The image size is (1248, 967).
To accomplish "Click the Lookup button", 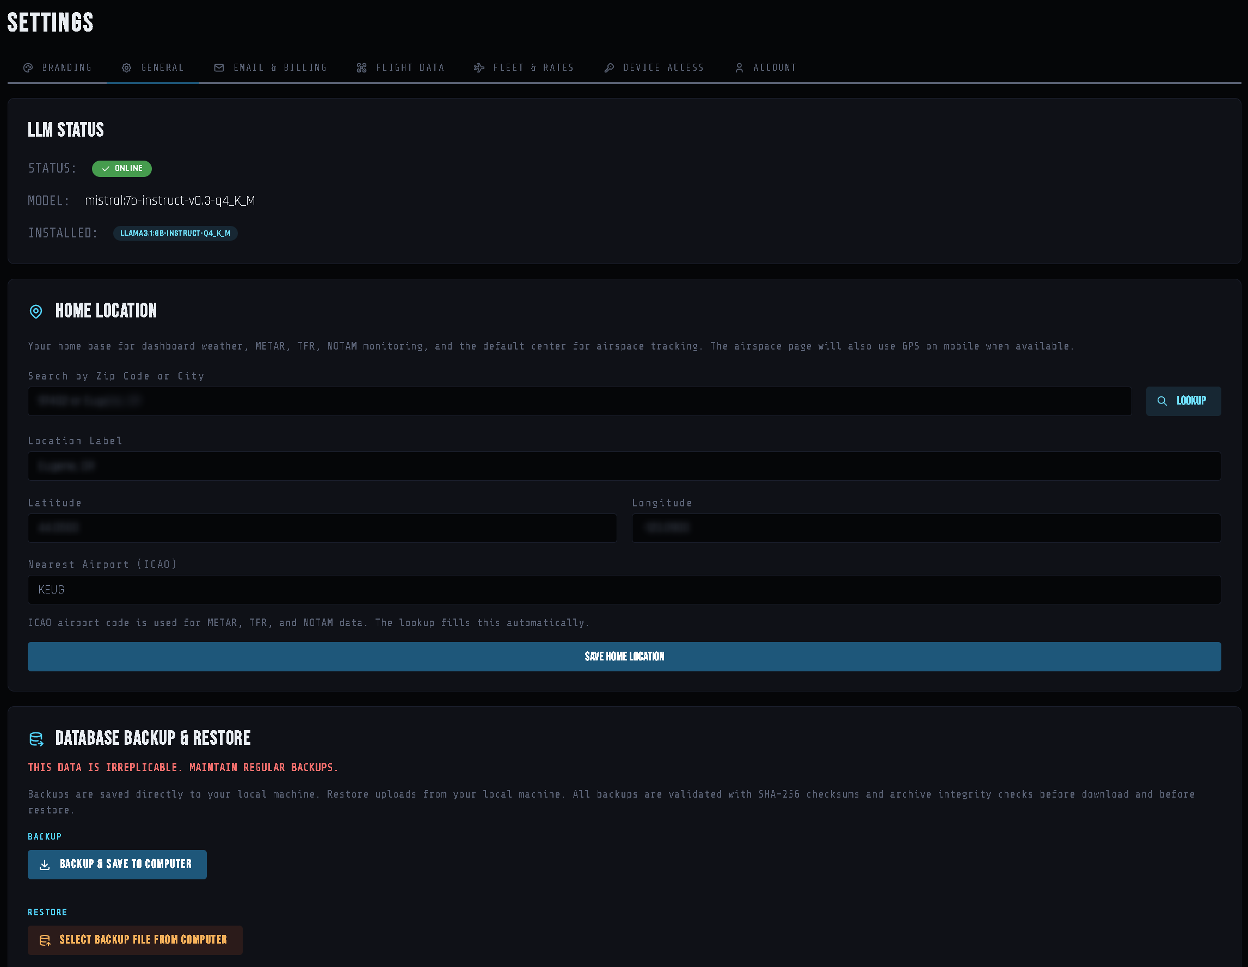I will [x=1183, y=401].
